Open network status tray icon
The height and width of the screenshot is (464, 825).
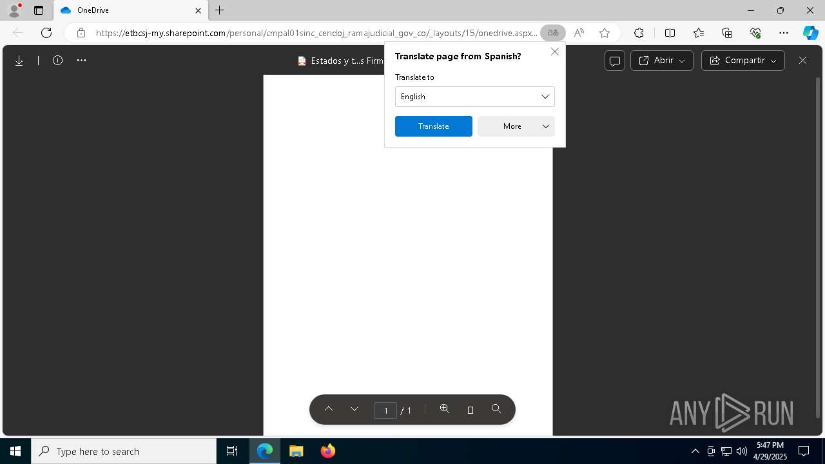click(x=726, y=451)
